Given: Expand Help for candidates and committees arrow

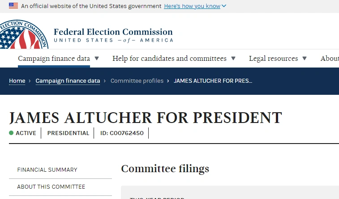Looking at the screenshot, I should tap(233, 59).
